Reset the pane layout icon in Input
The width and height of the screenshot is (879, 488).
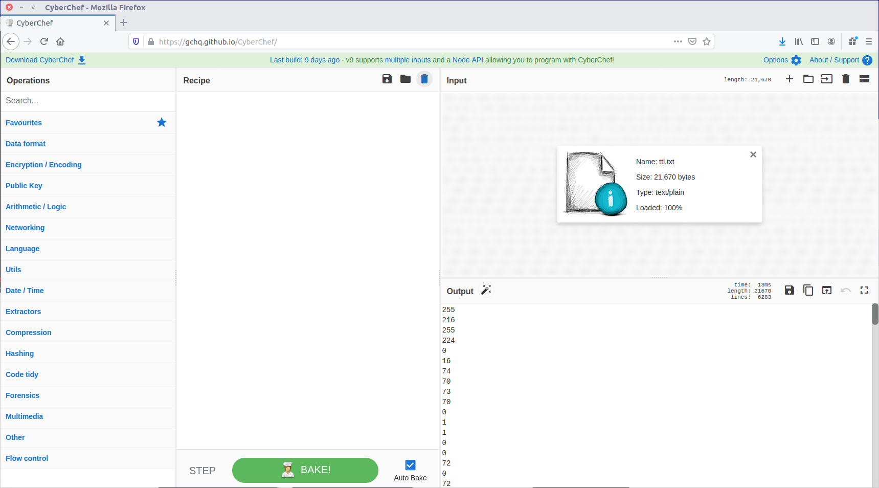864,79
